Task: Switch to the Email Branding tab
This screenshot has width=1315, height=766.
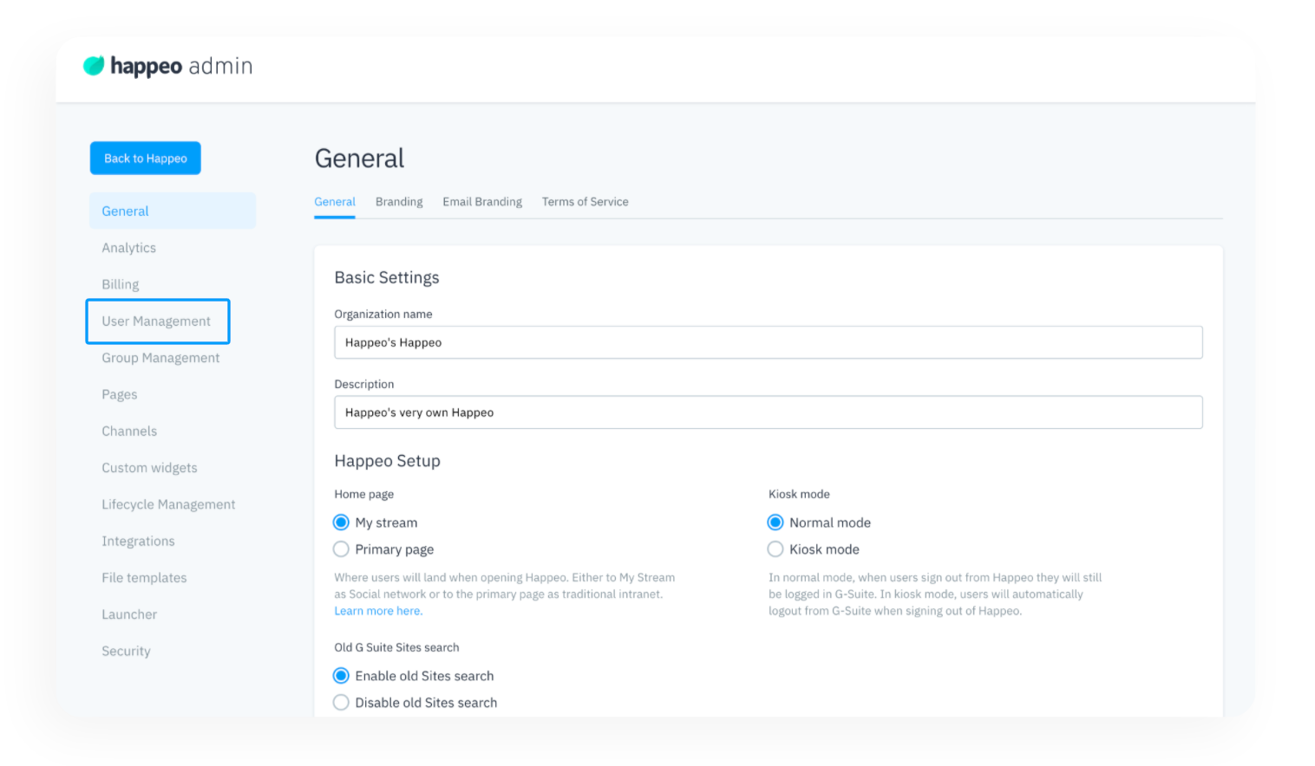Action: pyautogui.click(x=482, y=202)
